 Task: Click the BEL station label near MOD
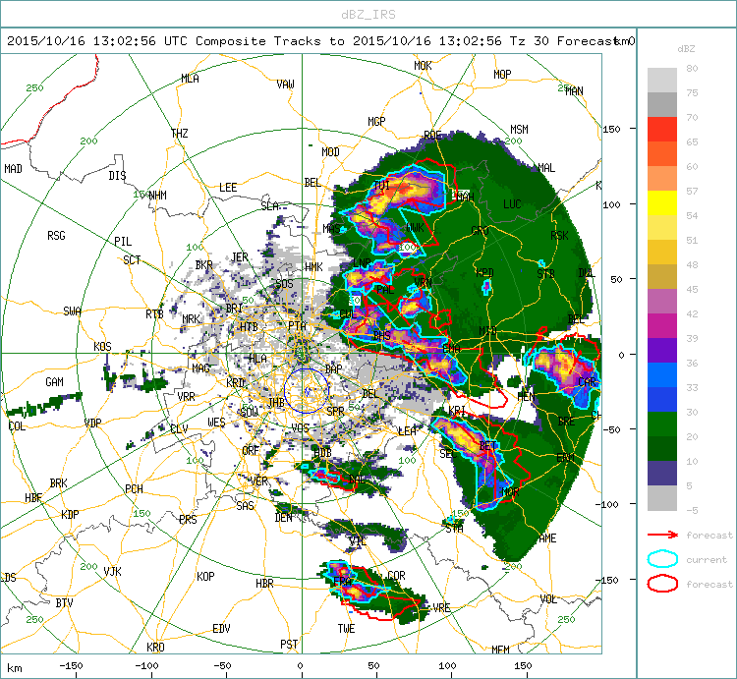click(x=312, y=183)
